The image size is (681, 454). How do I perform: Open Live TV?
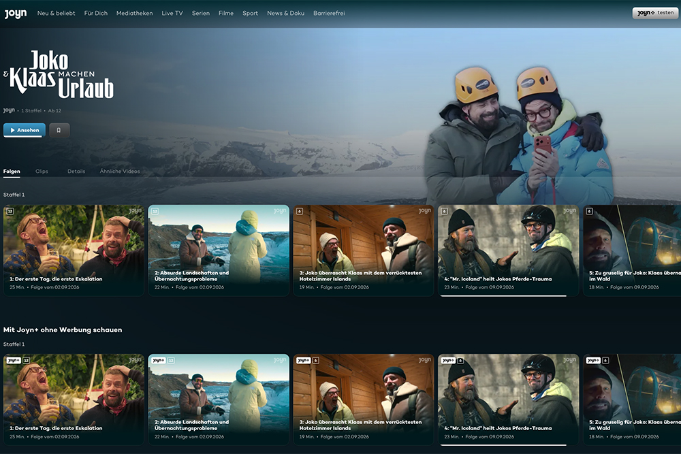coord(172,13)
